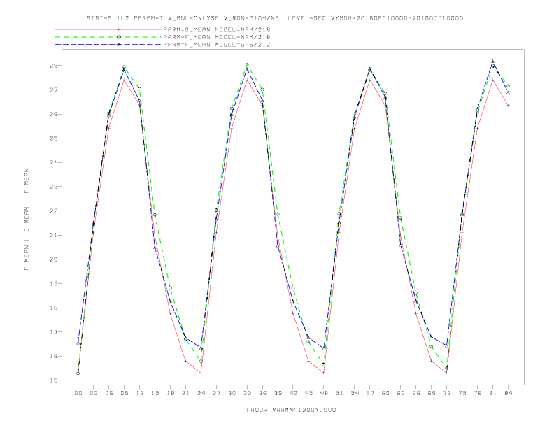
Task: Click x-axis tick label '30'
Action: [x=232, y=393]
